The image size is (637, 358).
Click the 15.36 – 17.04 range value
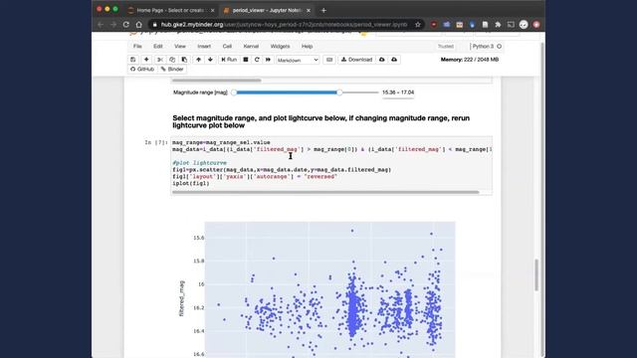point(398,92)
